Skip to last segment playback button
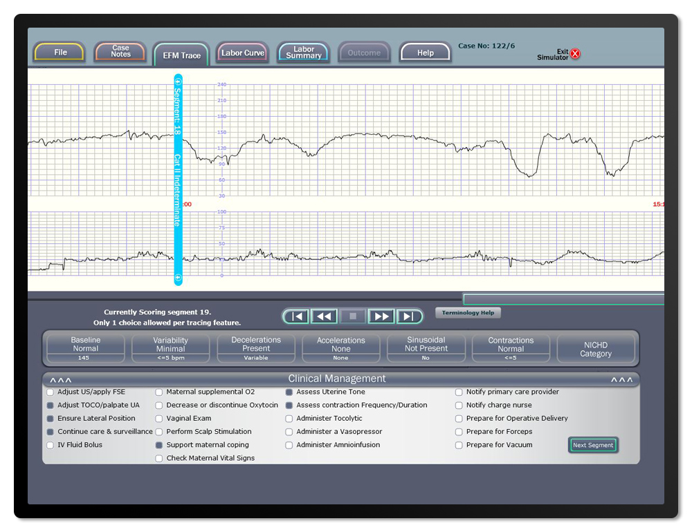The width and height of the screenshot is (692, 532). tap(408, 316)
